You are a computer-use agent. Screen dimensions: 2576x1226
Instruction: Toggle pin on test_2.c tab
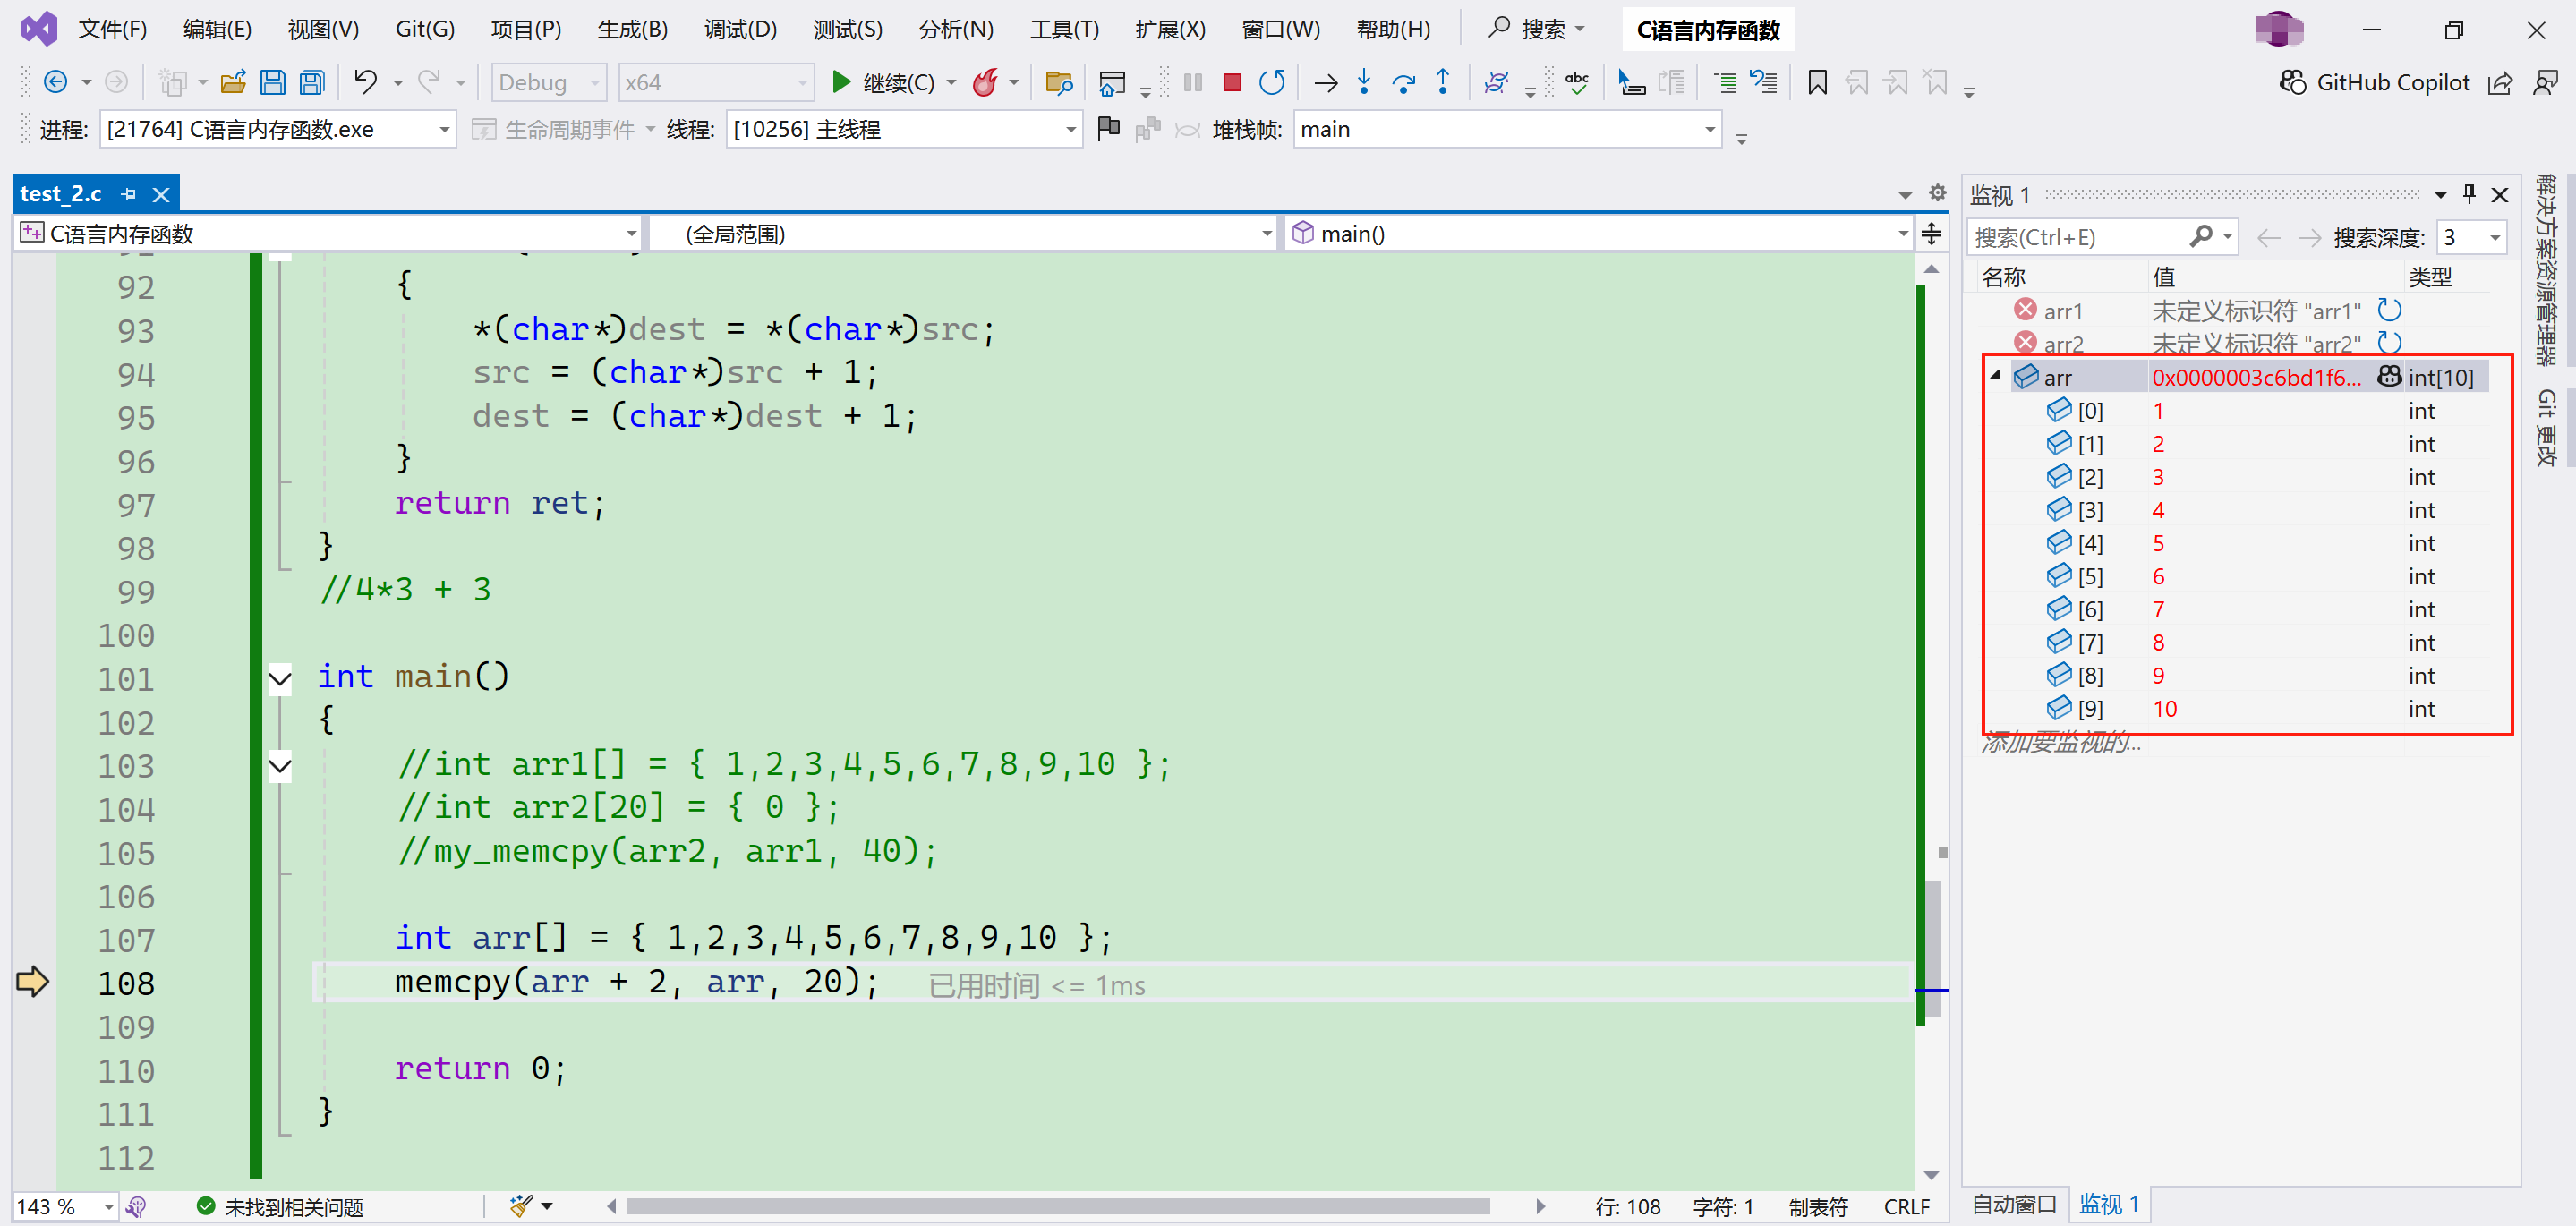click(x=129, y=194)
